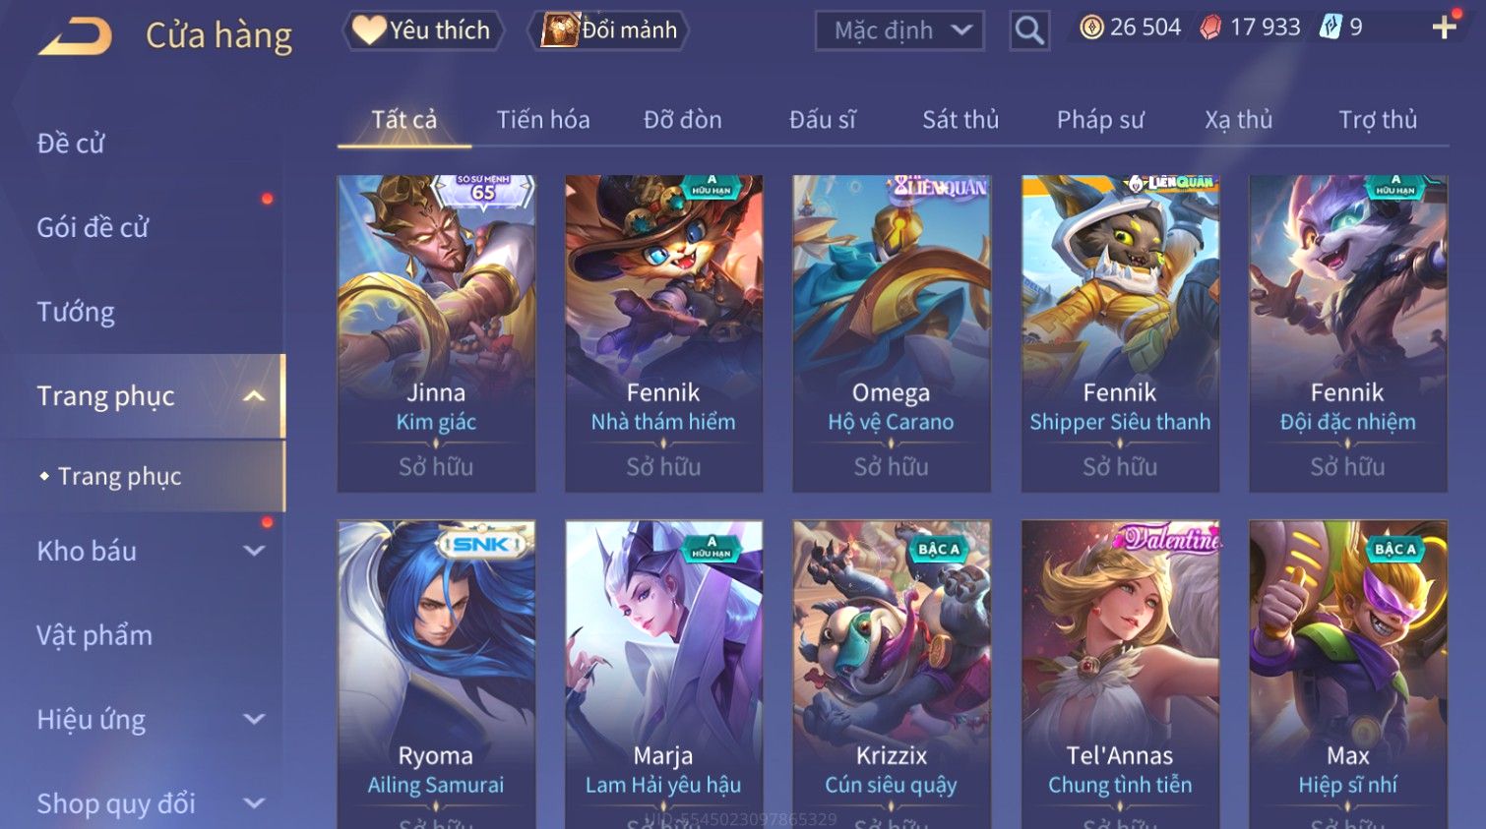Open the search magnifier icon

pos(1029,30)
